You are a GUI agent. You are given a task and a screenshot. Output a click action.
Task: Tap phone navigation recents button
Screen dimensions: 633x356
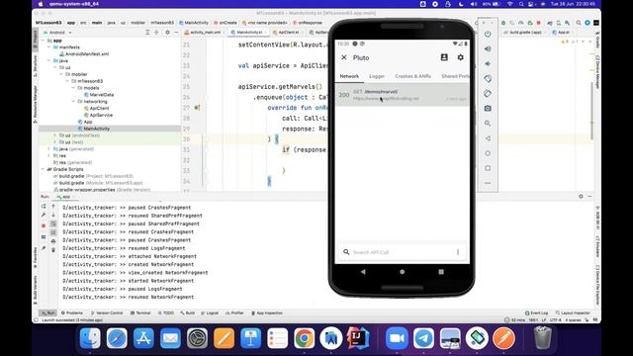click(441, 272)
